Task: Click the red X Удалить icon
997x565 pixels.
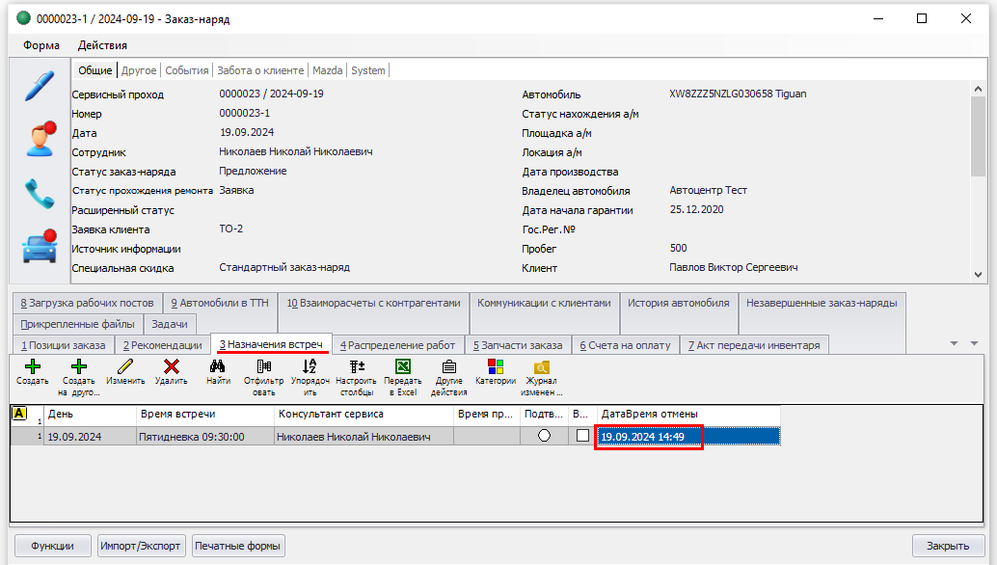Action: point(172,367)
